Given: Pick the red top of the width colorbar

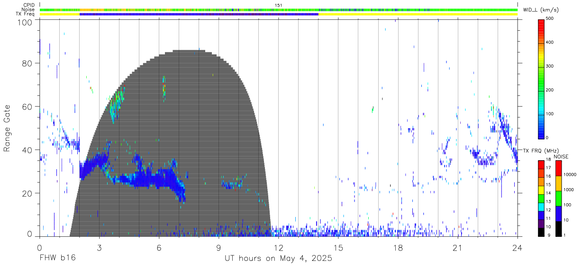Looking at the screenshot, I should click(x=541, y=25).
